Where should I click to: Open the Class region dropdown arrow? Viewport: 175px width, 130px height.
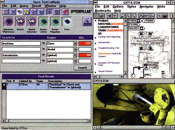pos(75,43)
